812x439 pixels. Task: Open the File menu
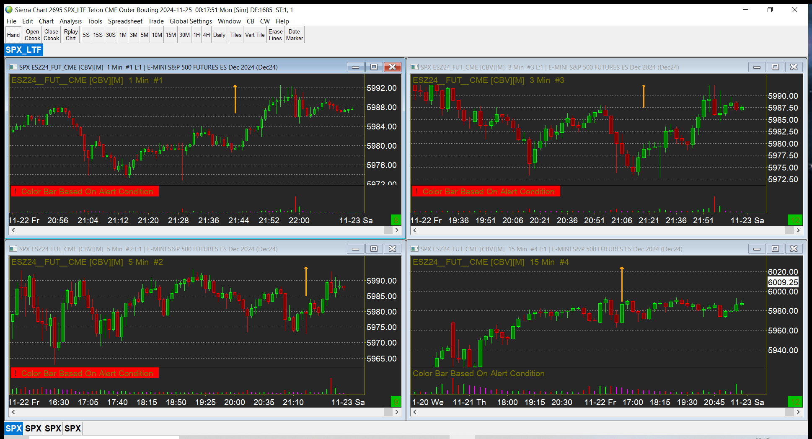11,21
